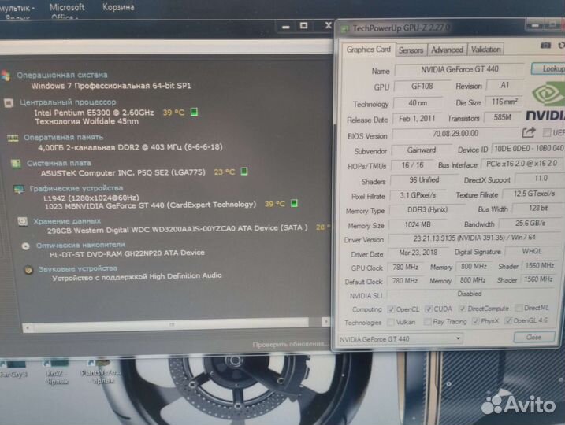Toggle the OpenGL 4.6 checkbox
Viewport: 565px width, 425px height.
pyautogui.click(x=508, y=320)
